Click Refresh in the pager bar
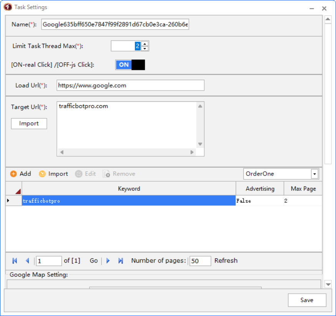336x316 pixels. coord(226,261)
